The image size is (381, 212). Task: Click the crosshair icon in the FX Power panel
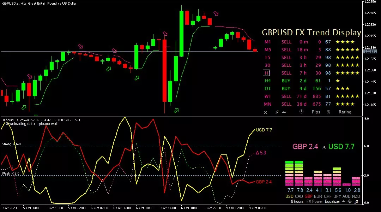[349, 201]
